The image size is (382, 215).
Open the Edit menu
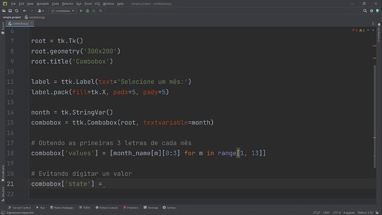[x=21, y=4]
